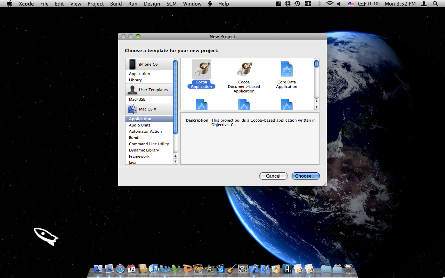Open the Help menu
445x278 pixels.
(224, 4)
